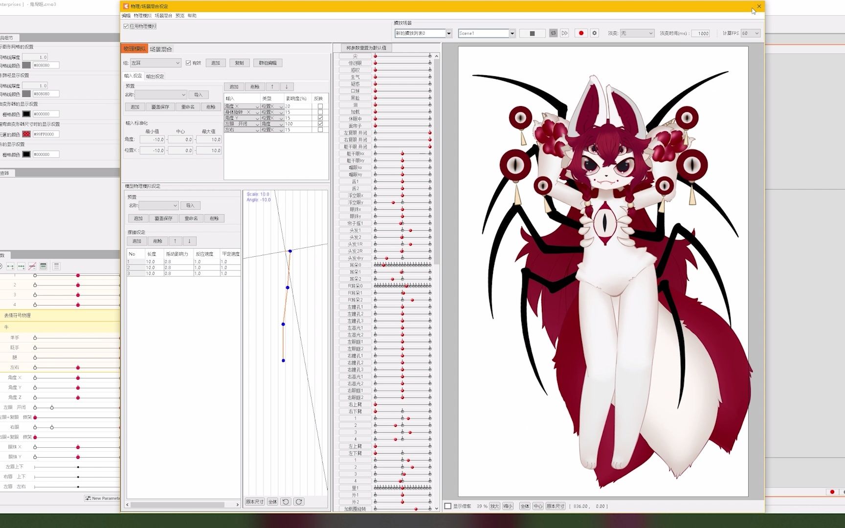Image resolution: width=845 pixels, height=528 pixels.
Task: Open the 计算FPS dropdown set to 60
Action: [x=751, y=33]
